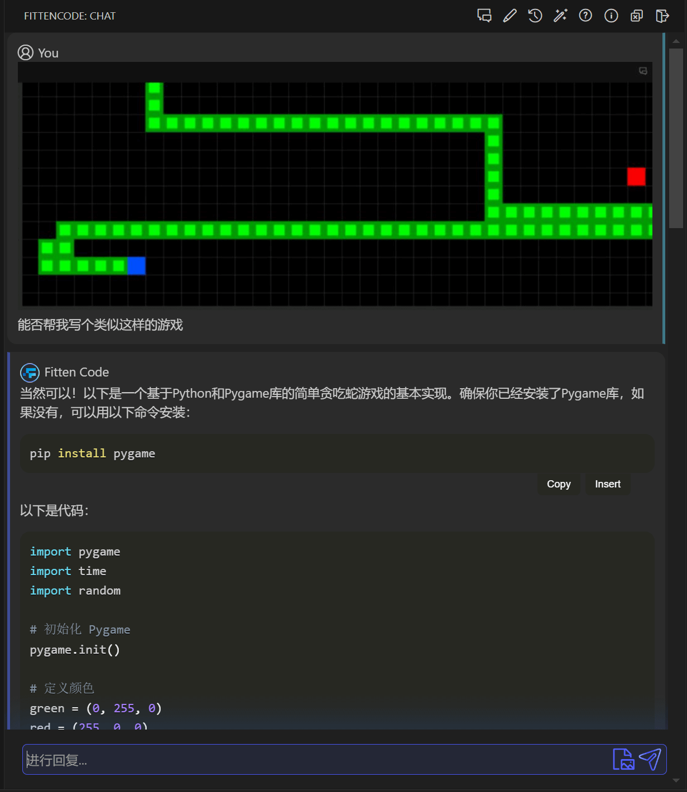Click the magic wand icon
This screenshot has height=792, width=687.
[x=560, y=16]
